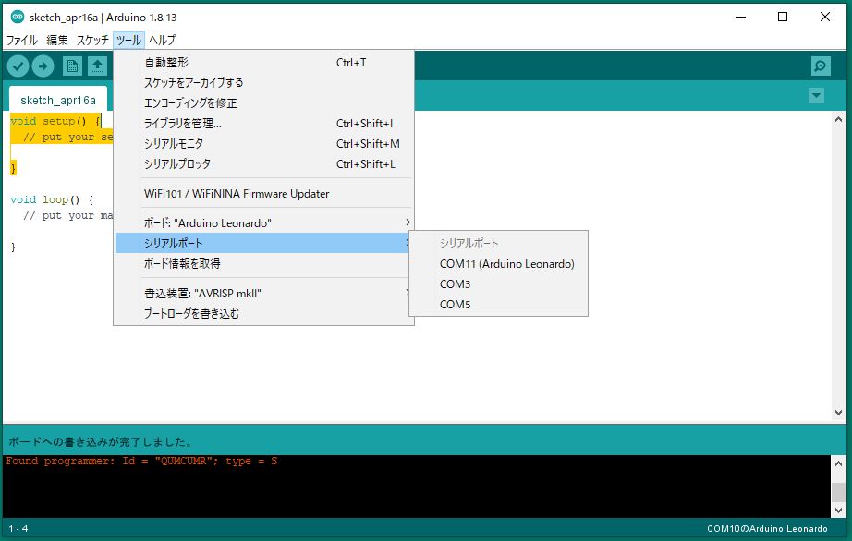Click the editor scrollbar up arrow
This screenshot has height=541, width=852.
(x=838, y=119)
